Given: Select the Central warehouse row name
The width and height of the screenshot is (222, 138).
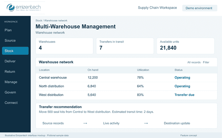Looking at the screenshot, I should point(53,78).
